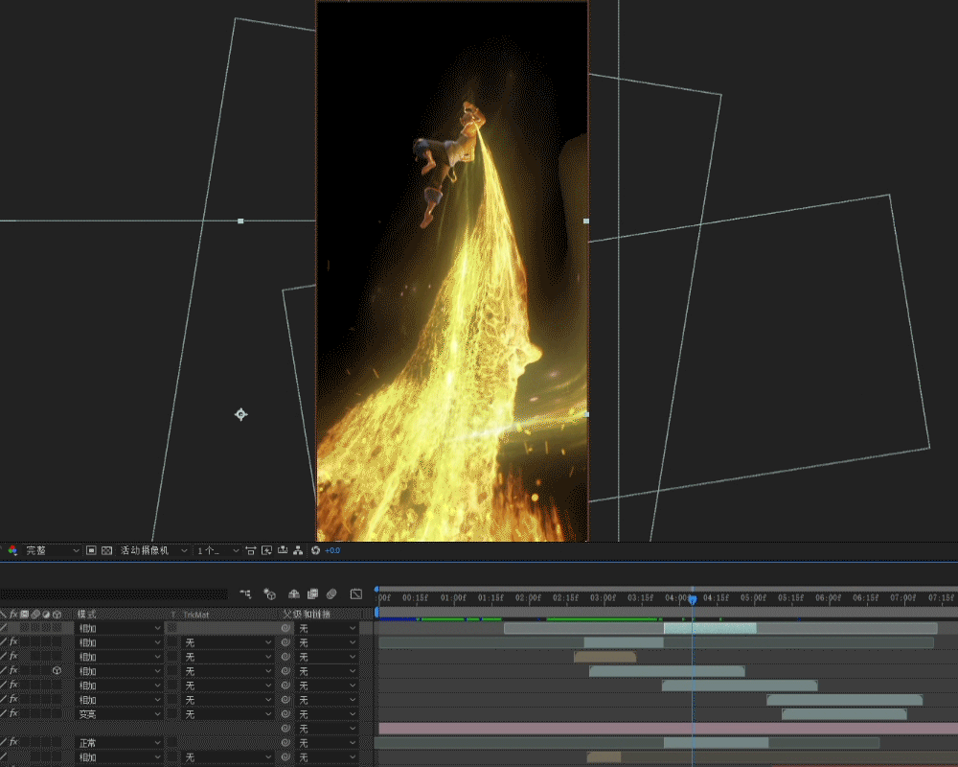Click the blue current-time indicator head
Image resolution: width=958 pixels, height=767 pixels.
click(693, 599)
